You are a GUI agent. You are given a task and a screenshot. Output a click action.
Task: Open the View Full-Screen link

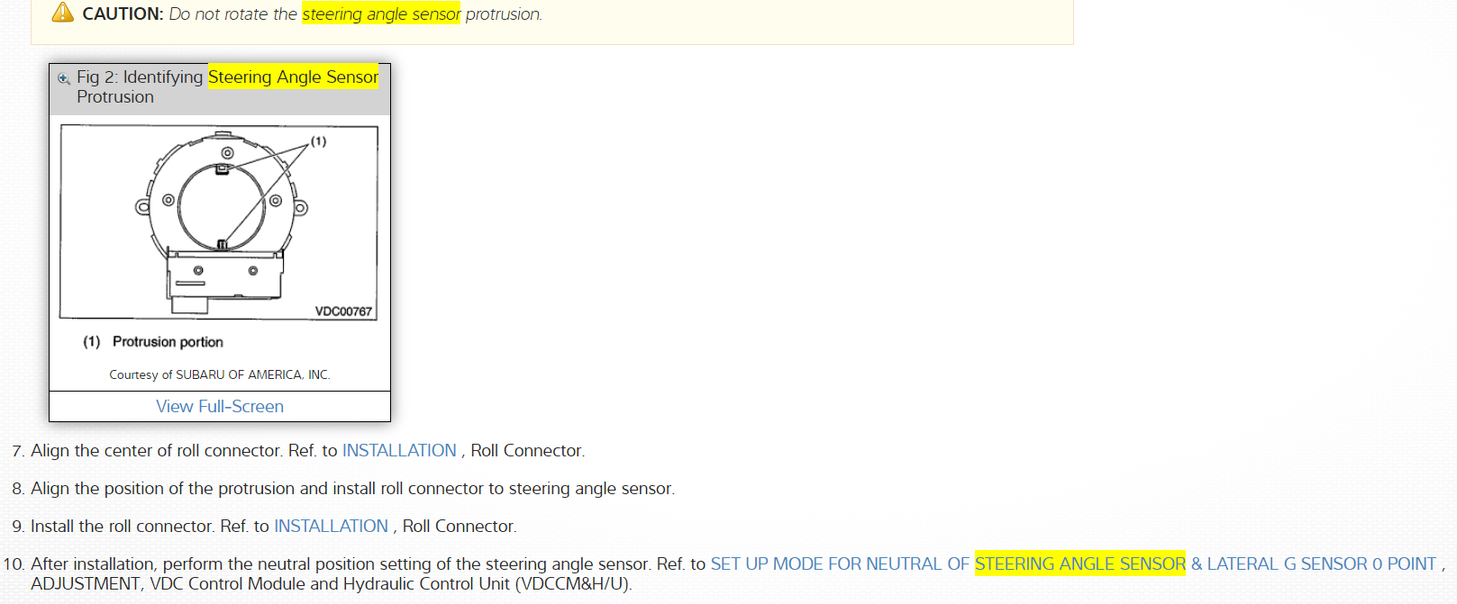tap(220, 407)
